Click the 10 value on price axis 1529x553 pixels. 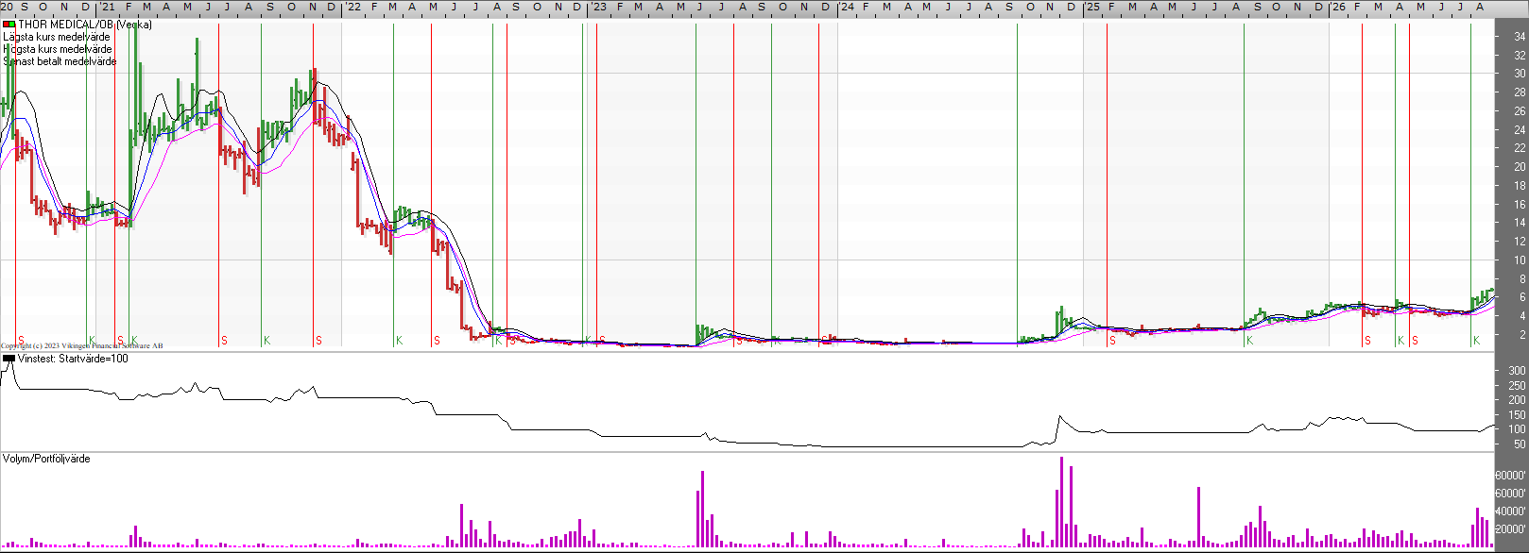1520,260
